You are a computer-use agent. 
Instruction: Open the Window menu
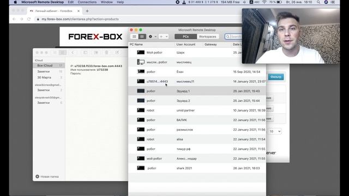(x=107, y=2)
